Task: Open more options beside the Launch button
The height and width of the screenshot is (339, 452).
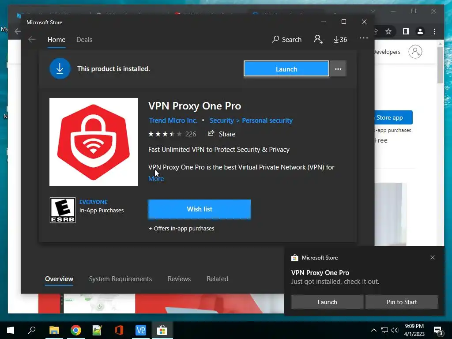Action: (x=338, y=69)
